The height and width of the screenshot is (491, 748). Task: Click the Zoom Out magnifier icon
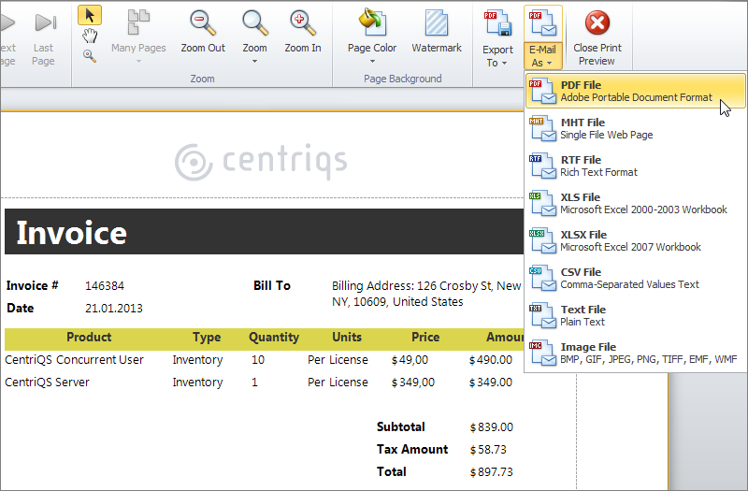[x=203, y=22]
